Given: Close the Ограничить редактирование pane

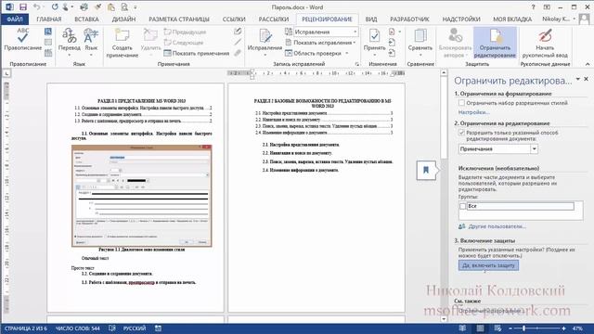Looking at the screenshot, I should (x=586, y=79).
